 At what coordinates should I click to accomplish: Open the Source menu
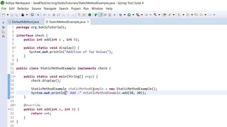36,8
